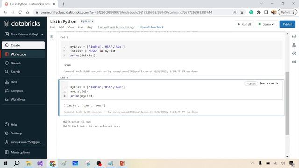Viewport: 299px width, 168px height.
Task: Open the View menu
Action: (71, 27)
